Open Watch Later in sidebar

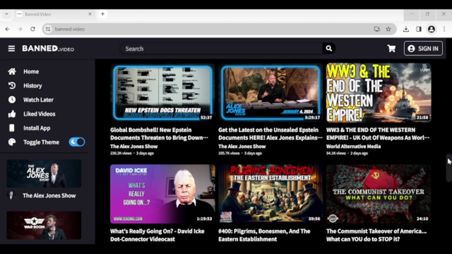click(x=38, y=99)
